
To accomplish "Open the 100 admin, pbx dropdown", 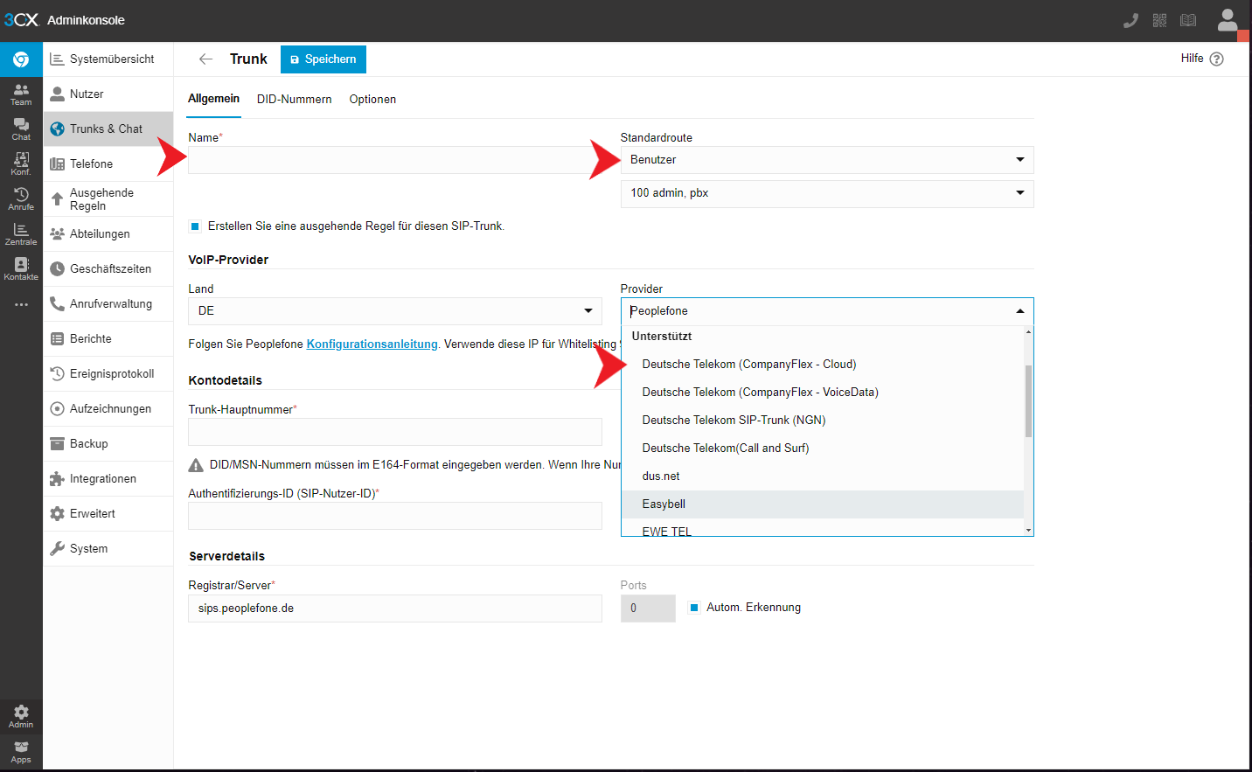I will 827,192.
